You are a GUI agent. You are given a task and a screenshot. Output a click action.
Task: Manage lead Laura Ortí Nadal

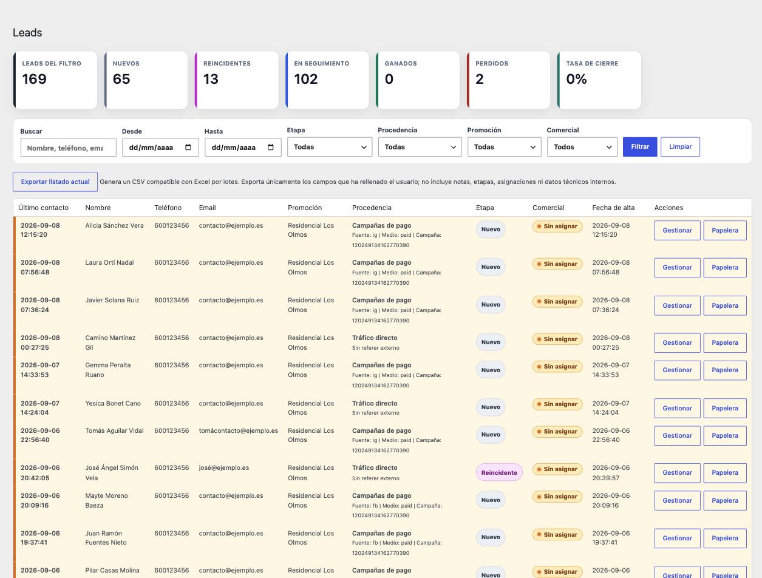(677, 268)
